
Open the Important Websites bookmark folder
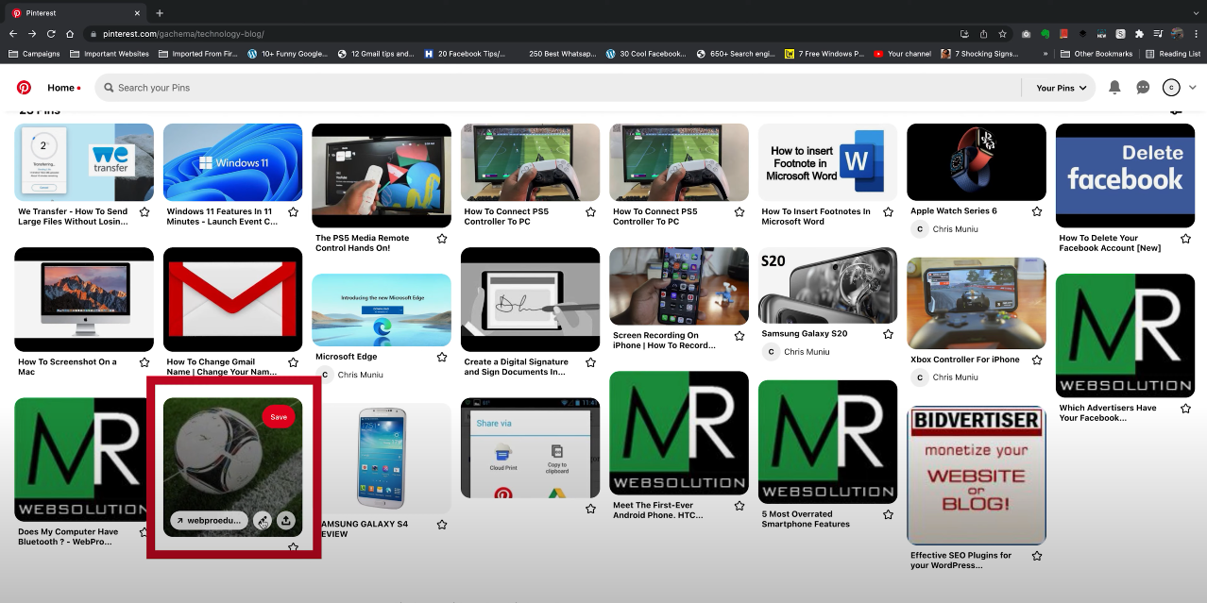109,54
